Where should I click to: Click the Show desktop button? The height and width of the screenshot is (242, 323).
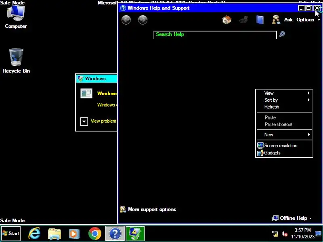point(319,234)
